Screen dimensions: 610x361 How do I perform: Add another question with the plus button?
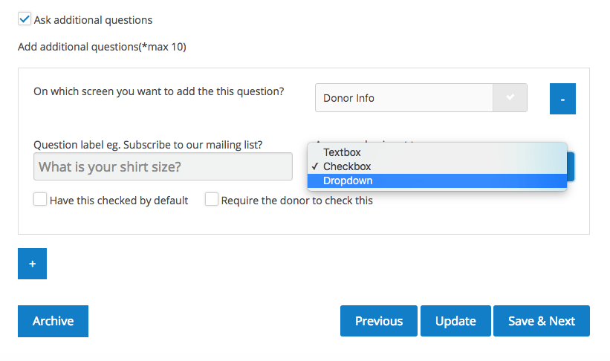[x=32, y=264]
